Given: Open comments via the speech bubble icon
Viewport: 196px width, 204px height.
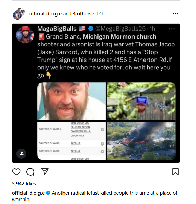Looking at the screenshot, I should pos(31,172).
